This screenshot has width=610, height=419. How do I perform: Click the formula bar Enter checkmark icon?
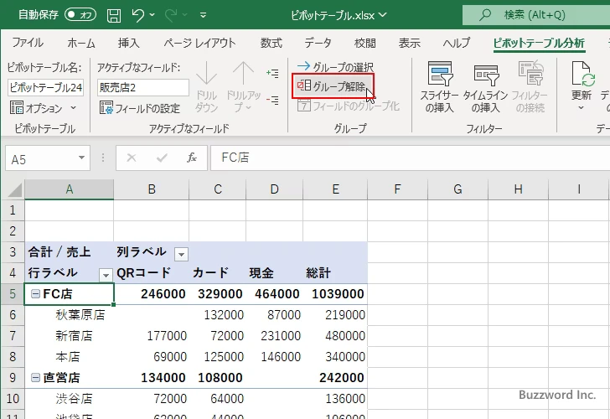pos(162,158)
